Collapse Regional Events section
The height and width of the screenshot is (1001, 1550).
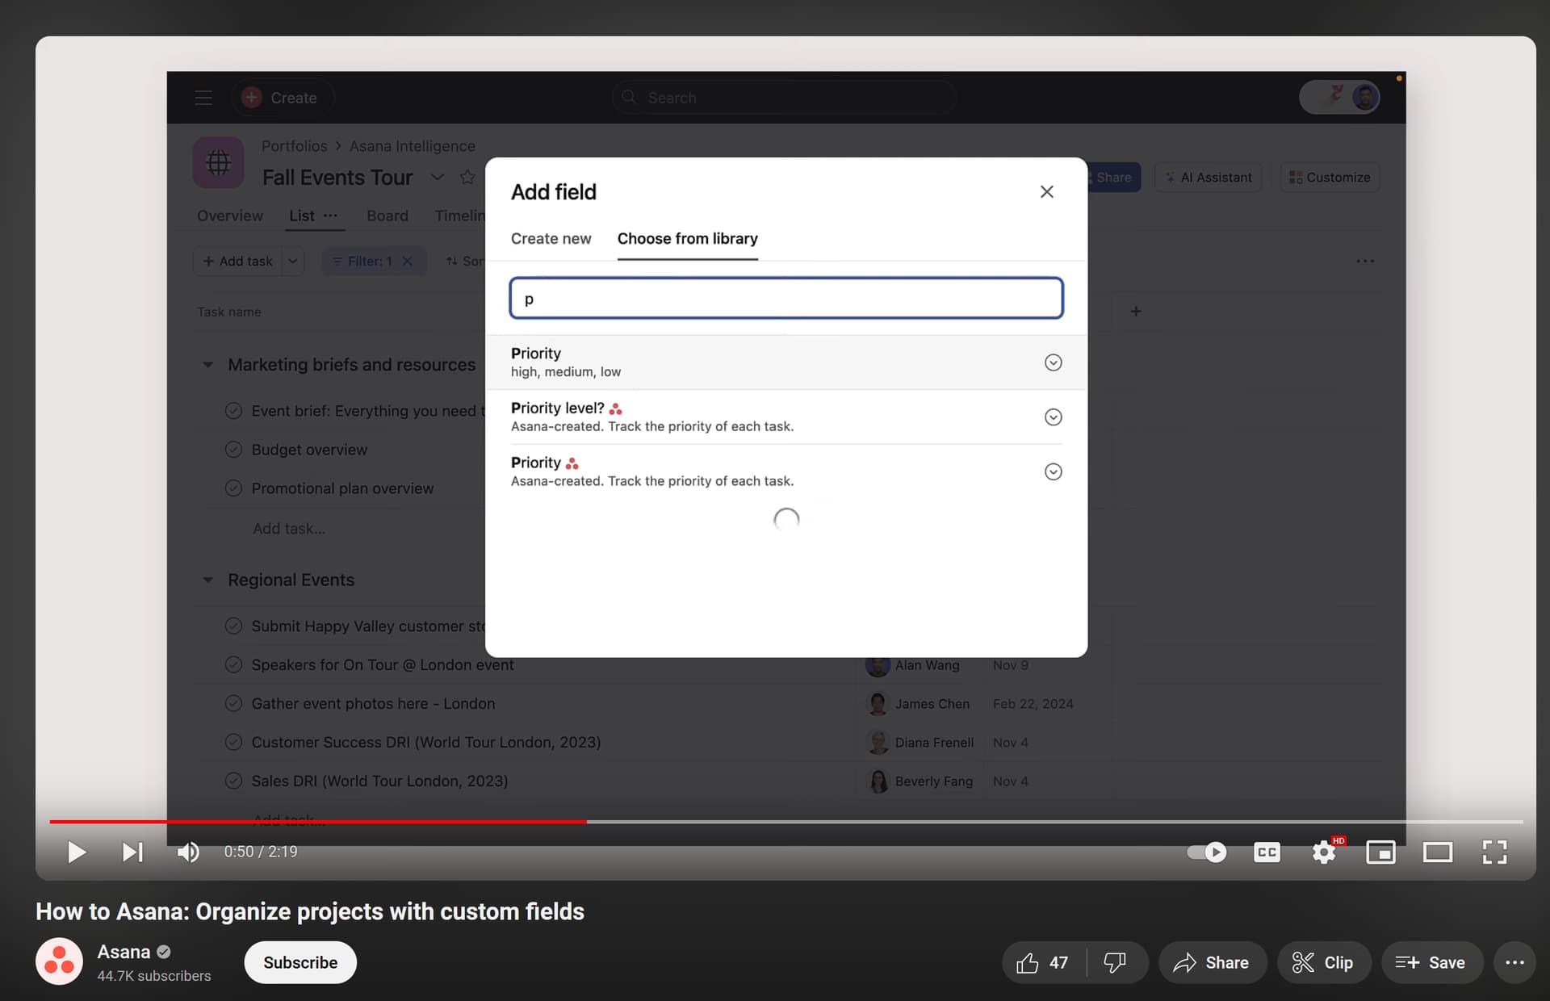pos(208,580)
